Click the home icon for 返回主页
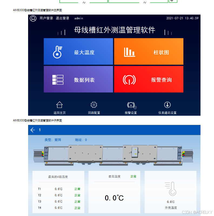The width and height of the screenshot is (214, 216). click(59, 105)
